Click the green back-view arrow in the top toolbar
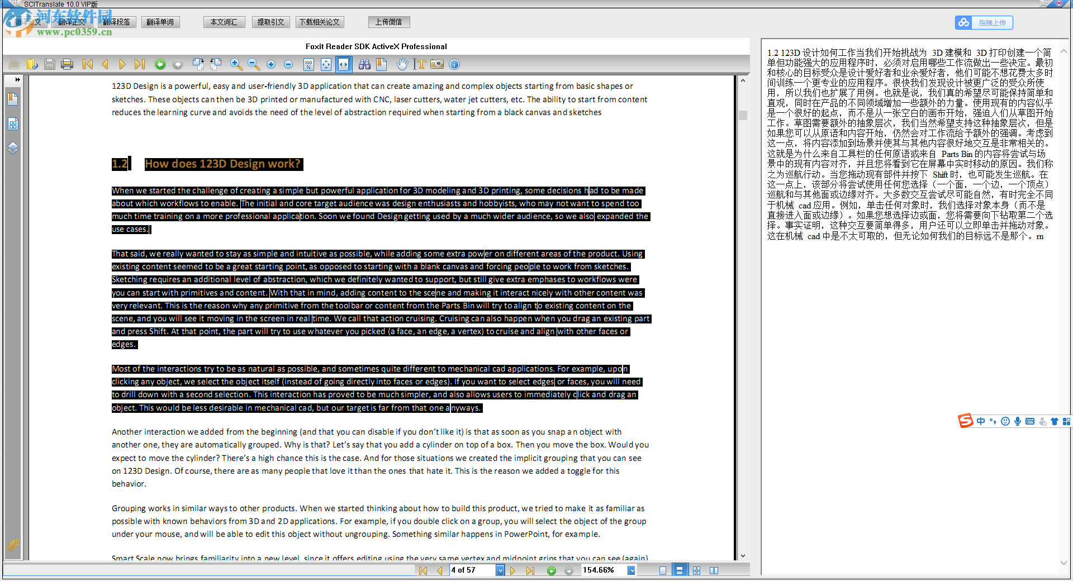The width and height of the screenshot is (1073, 581). [x=160, y=65]
